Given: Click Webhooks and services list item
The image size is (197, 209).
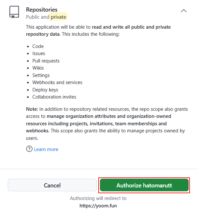Looking at the screenshot, I should [57, 82].
